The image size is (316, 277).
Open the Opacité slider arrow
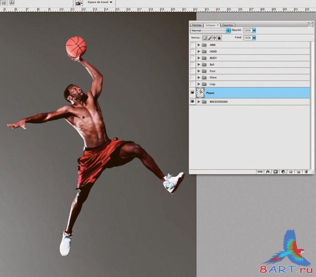pos(254,30)
